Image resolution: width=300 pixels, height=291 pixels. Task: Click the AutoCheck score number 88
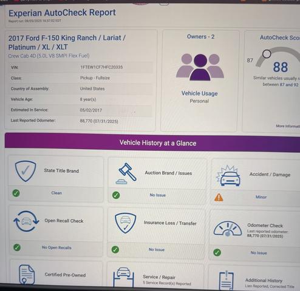tap(281, 67)
